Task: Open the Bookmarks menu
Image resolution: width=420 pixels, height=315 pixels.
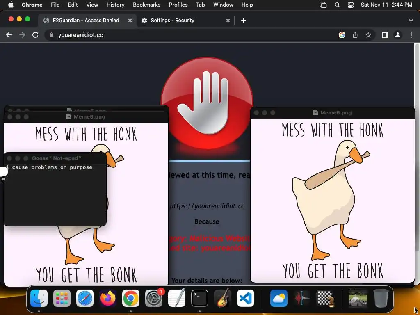Action: pos(146,5)
